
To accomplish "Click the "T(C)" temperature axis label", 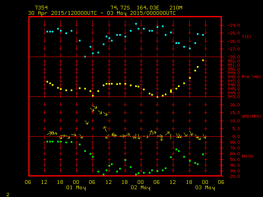I will (247, 37).
